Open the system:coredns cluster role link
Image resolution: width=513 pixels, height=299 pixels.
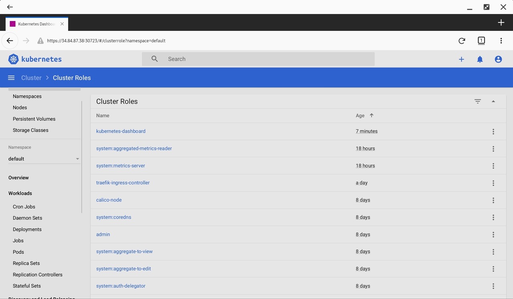pos(113,217)
